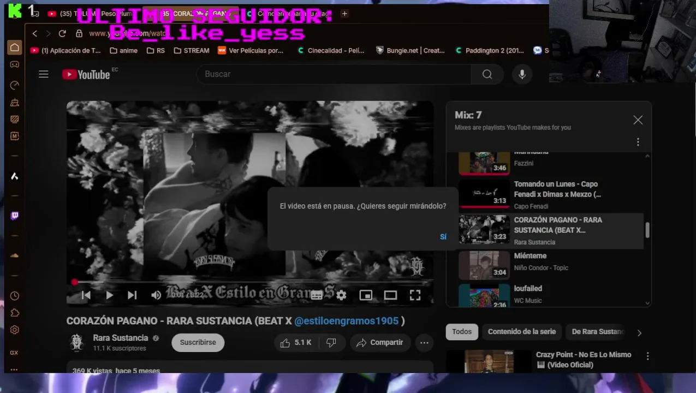Mute the video volume speaker
Viewport: 696px width, 393px height.
click(x=156, y=295)
